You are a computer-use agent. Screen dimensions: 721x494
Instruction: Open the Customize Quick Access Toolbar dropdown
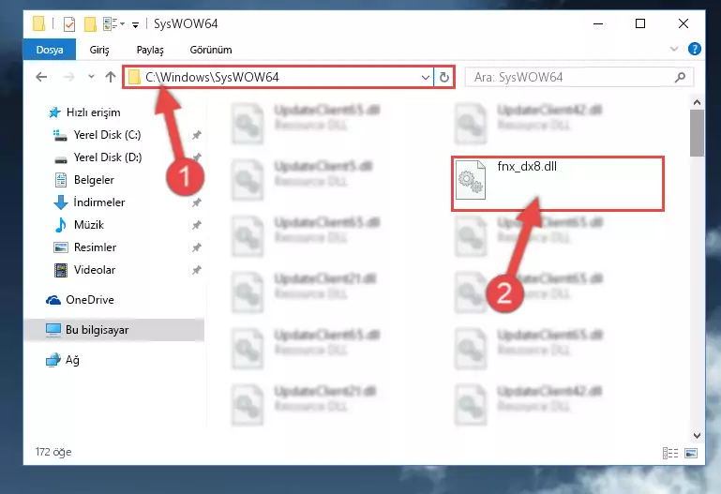[135, 24]
